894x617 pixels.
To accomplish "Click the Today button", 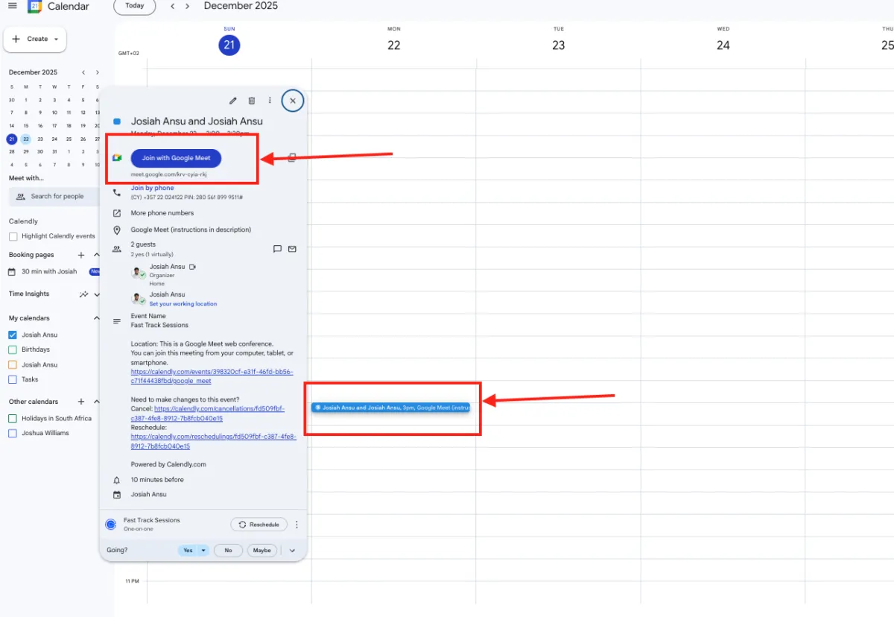I will tap(135, 6).
